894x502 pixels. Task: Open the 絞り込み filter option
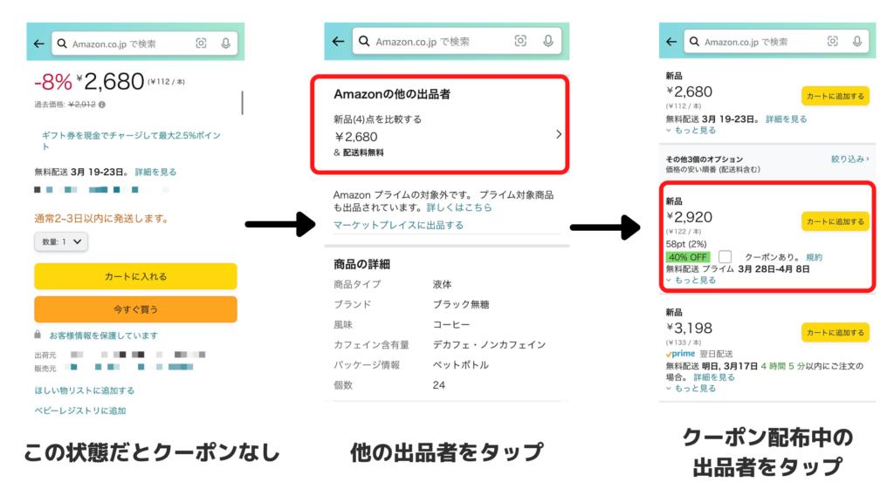pyautogui.click(x=850, y=159)
